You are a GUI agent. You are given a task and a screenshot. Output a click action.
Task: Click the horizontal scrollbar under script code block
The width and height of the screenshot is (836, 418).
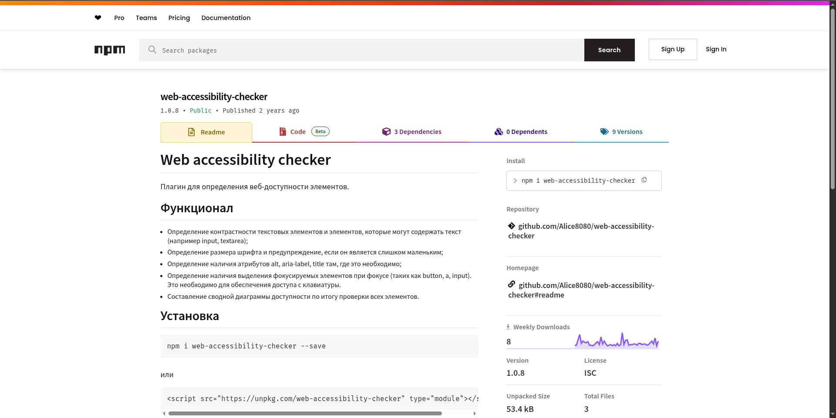click(x=305, y=413)
